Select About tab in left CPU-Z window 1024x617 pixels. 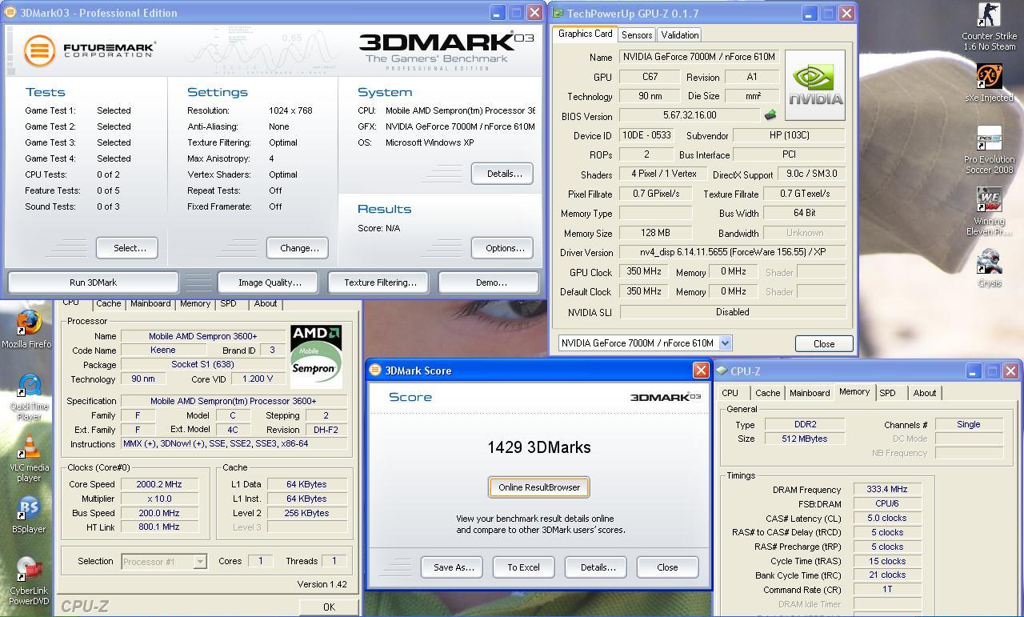(x=266, y=303)
